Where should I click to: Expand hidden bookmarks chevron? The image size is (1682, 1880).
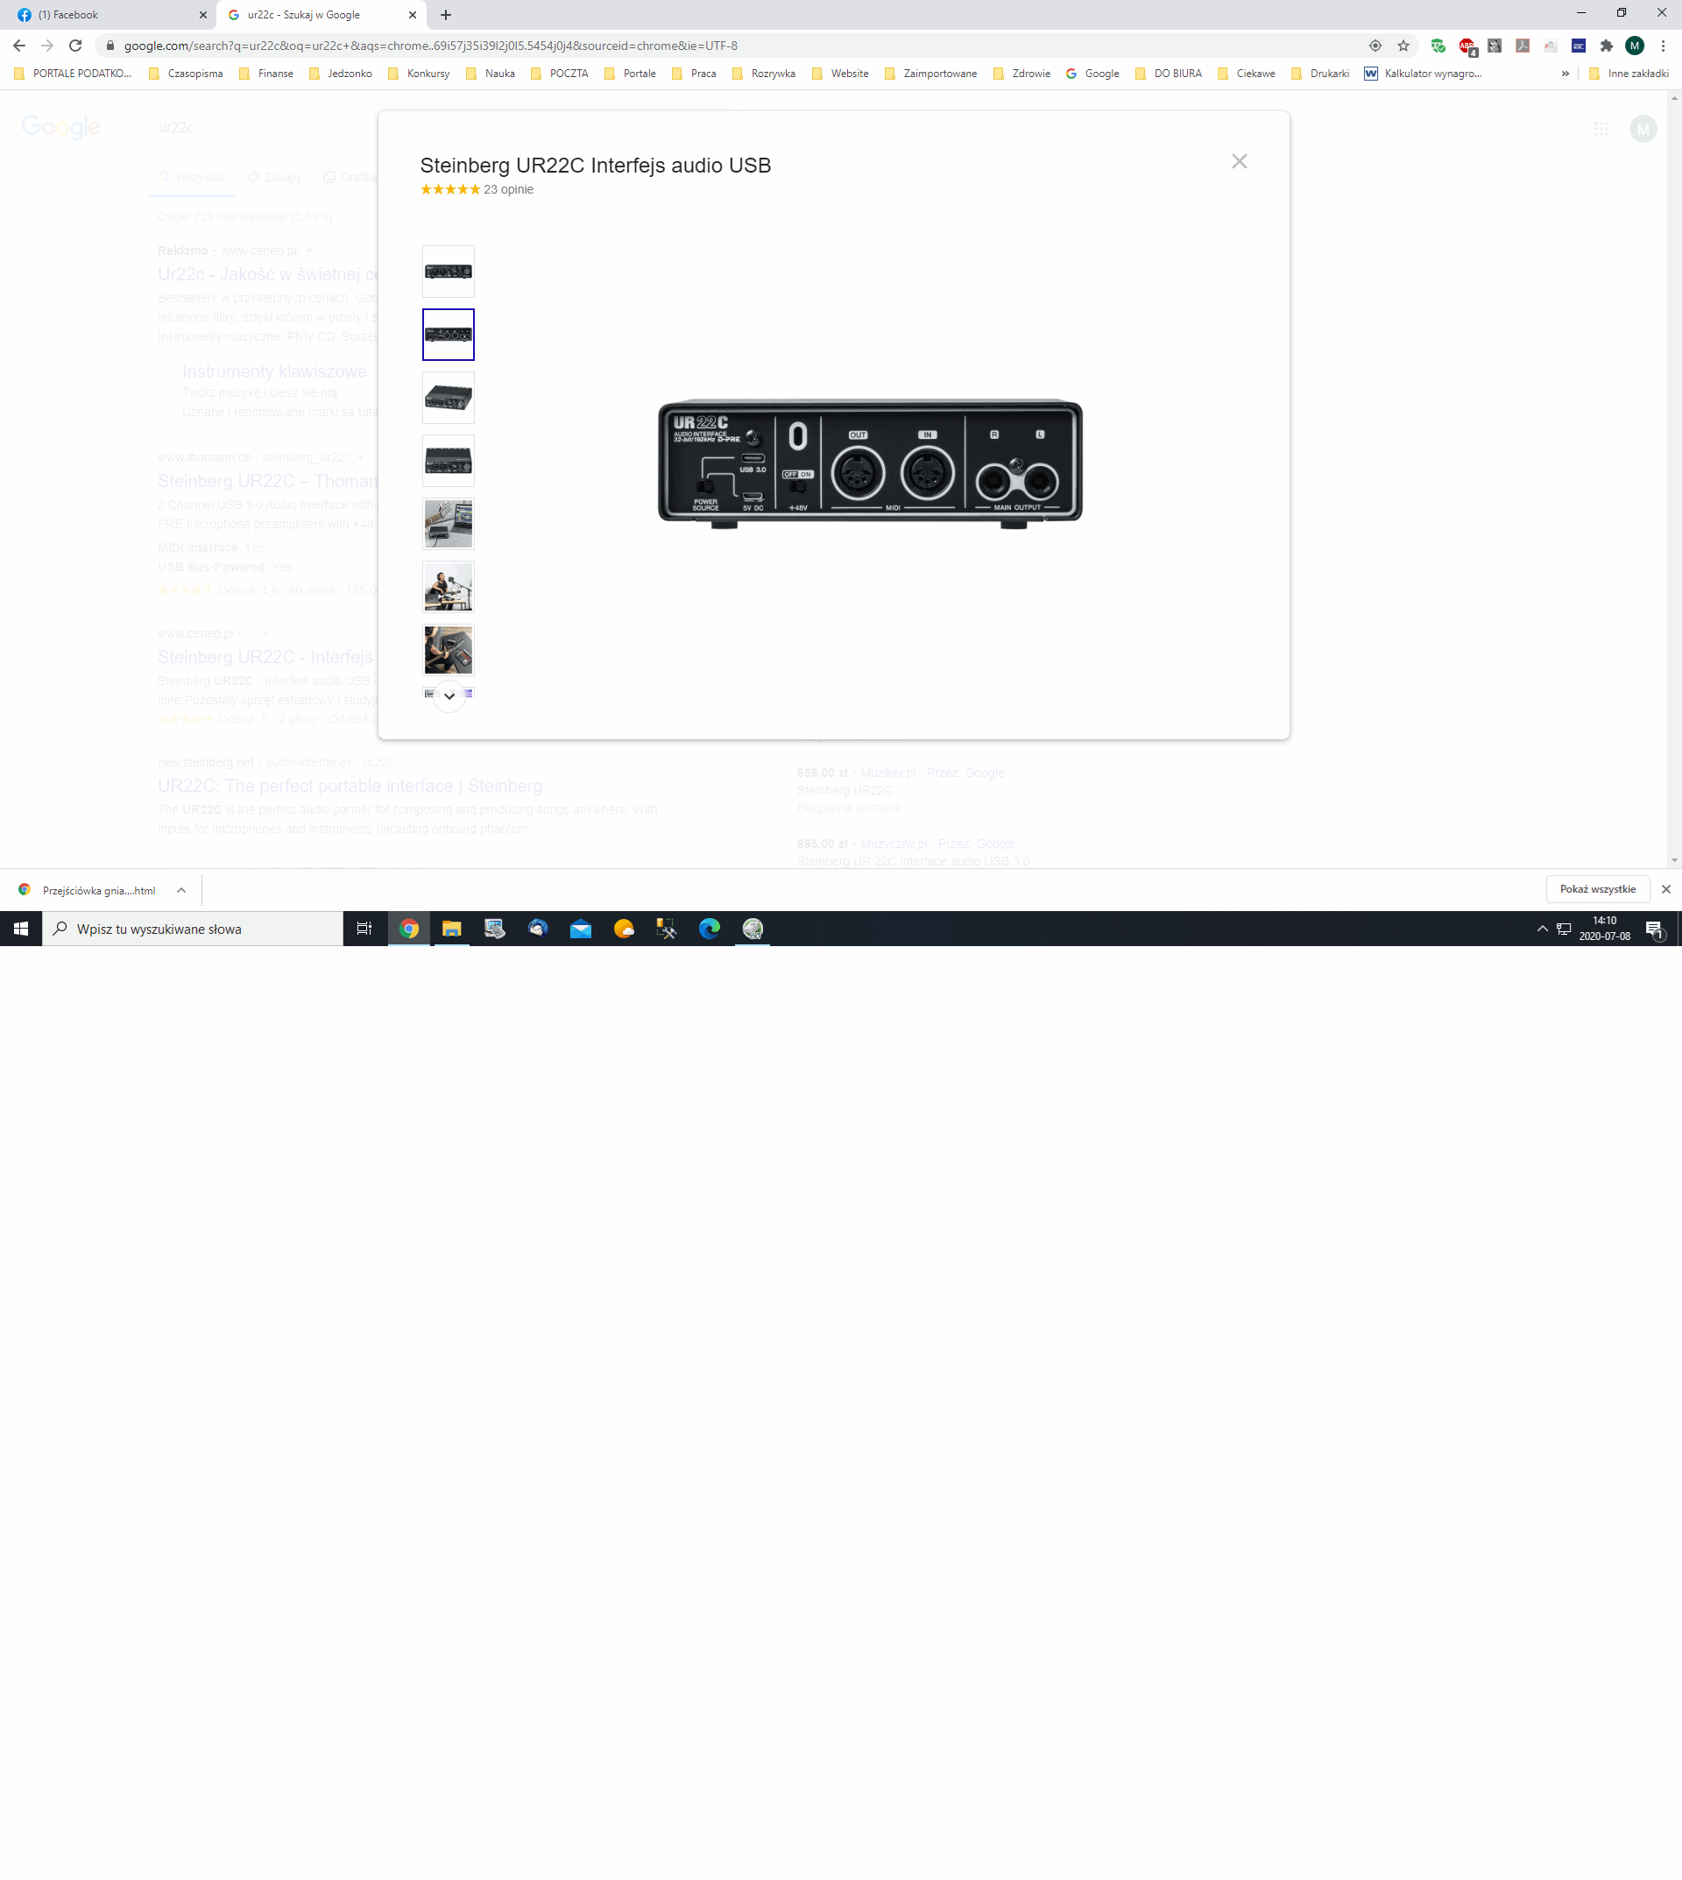1565,74
